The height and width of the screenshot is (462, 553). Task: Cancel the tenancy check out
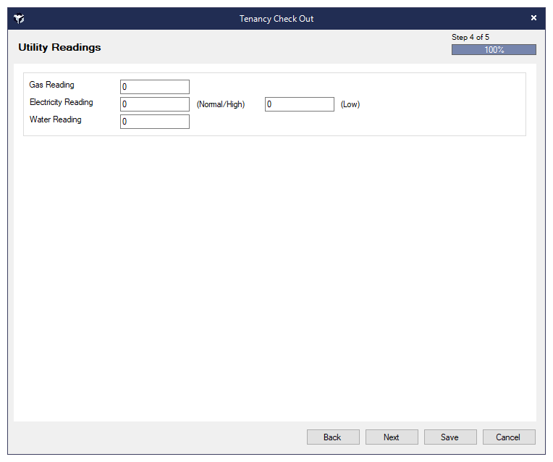coord(509,437)
